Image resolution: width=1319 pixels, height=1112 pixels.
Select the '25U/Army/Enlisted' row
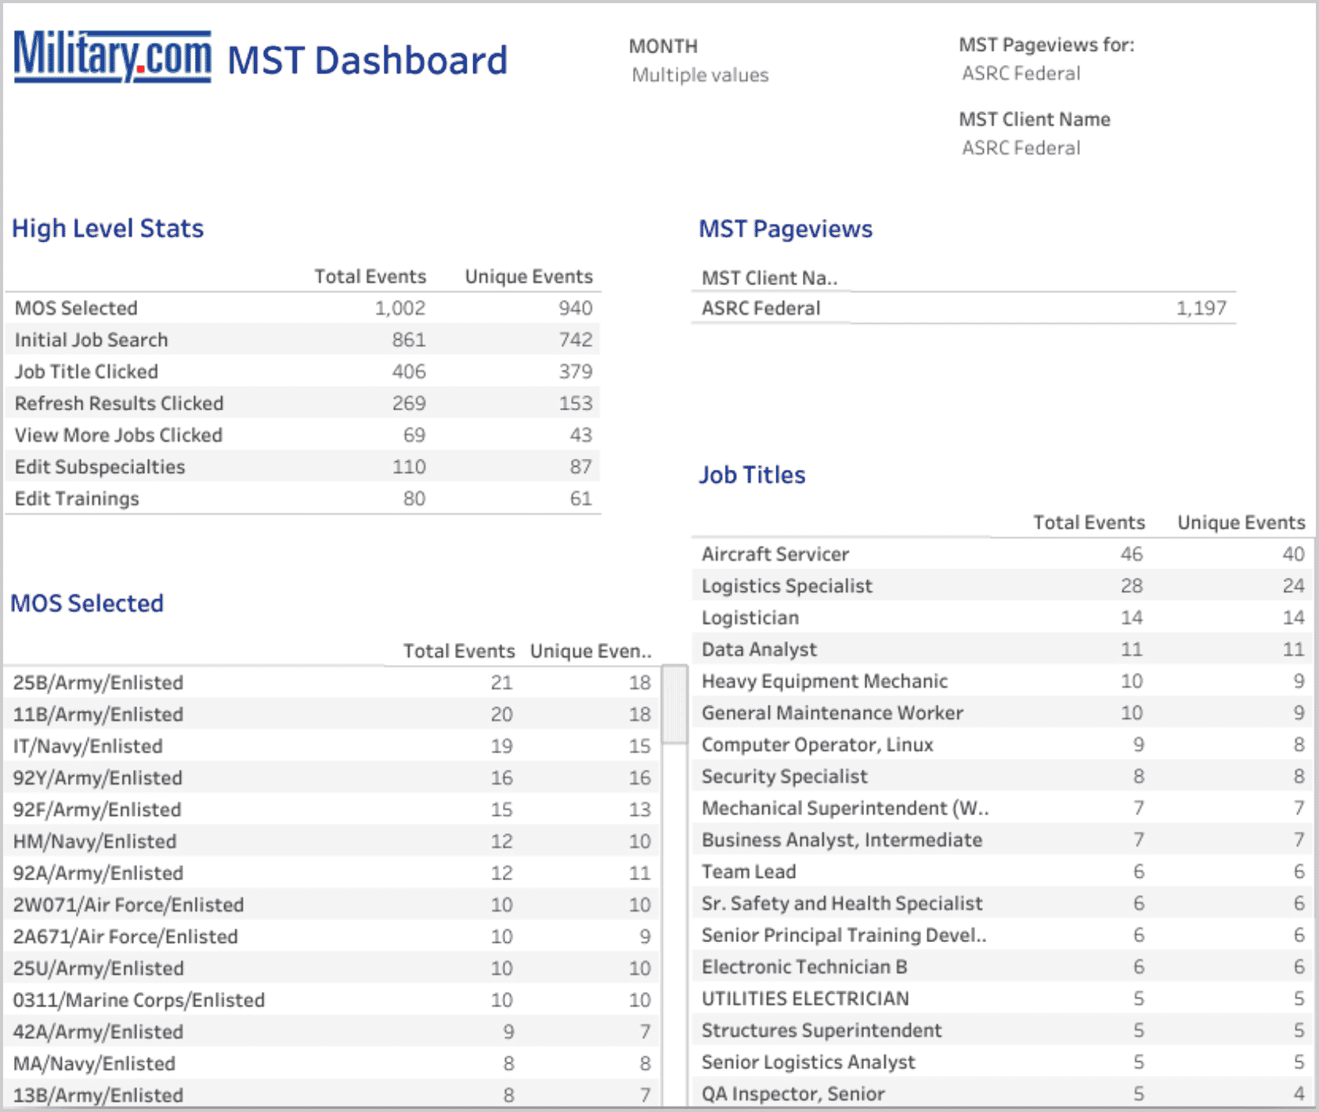(332, 968)
